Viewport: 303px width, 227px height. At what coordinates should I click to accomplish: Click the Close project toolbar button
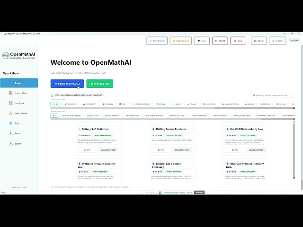coord(238,41)
